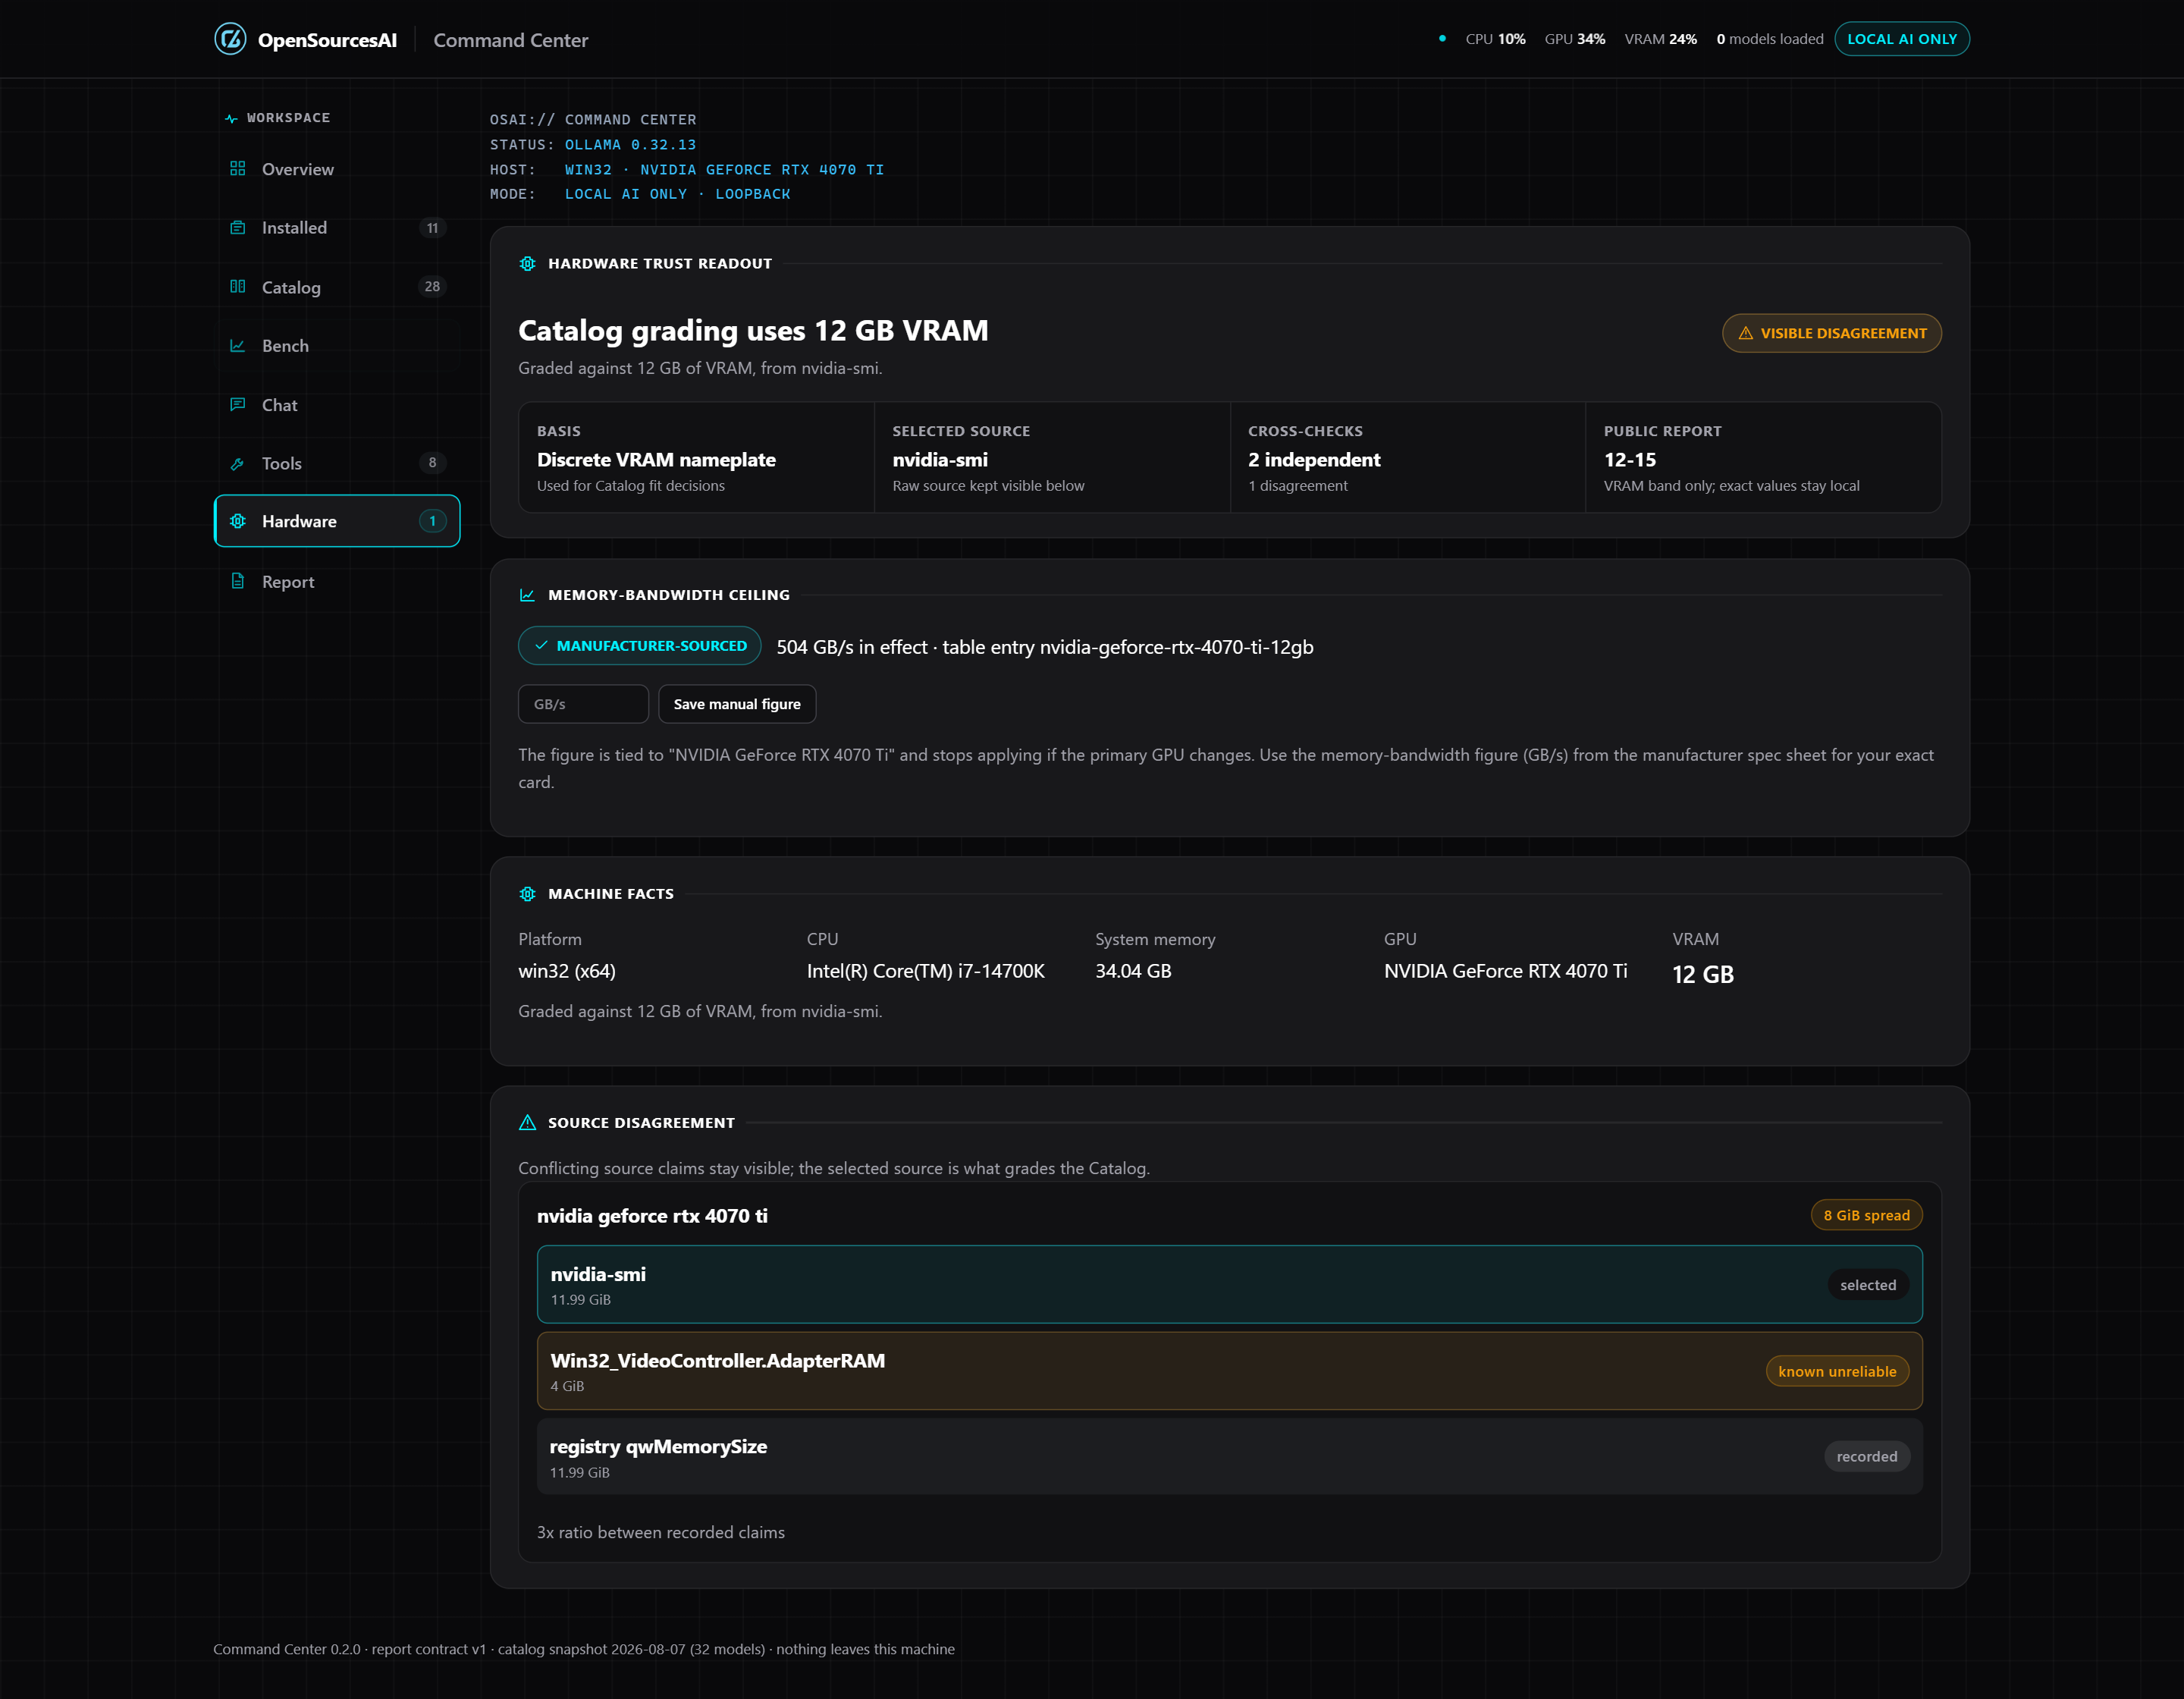
Task: Click the status dot beside CPU usage
Action: coord(1442,39)
